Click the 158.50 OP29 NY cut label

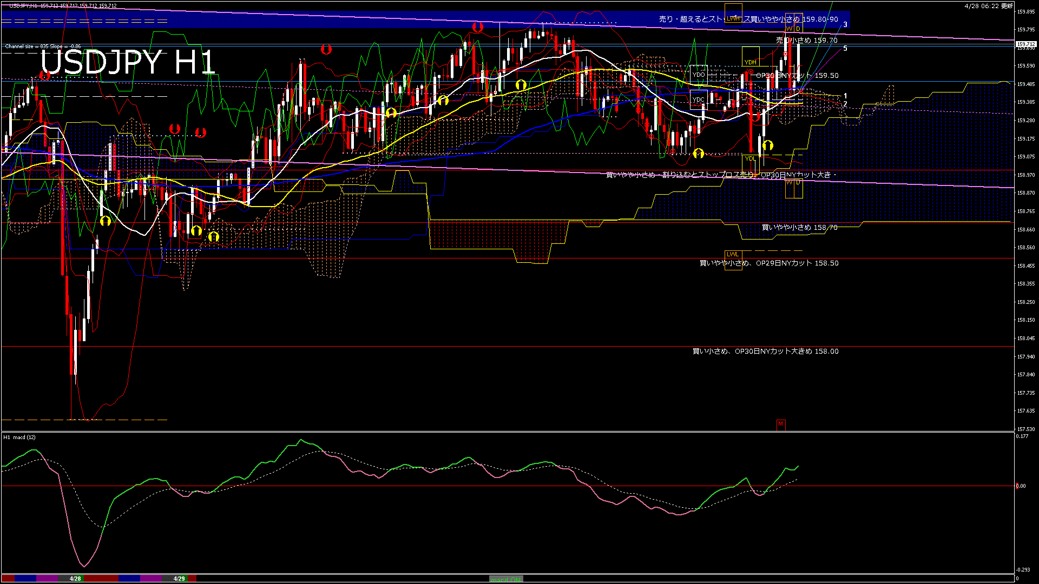768,263
